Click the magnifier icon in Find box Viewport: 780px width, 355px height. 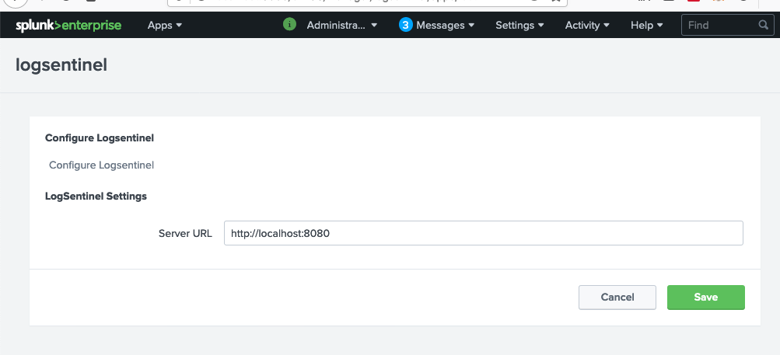coord(763,25)
